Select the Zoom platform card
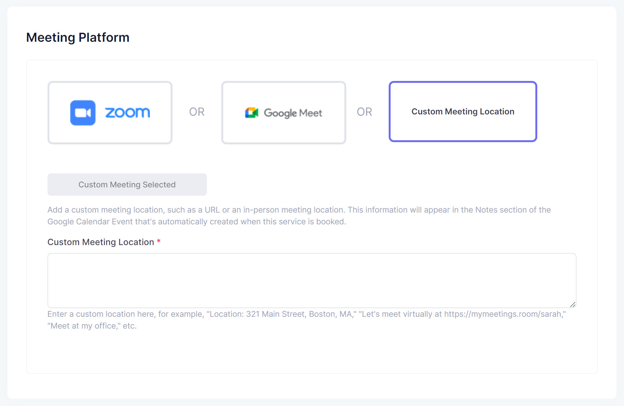This screenshot has width=624, height=406. click(110, 134)
